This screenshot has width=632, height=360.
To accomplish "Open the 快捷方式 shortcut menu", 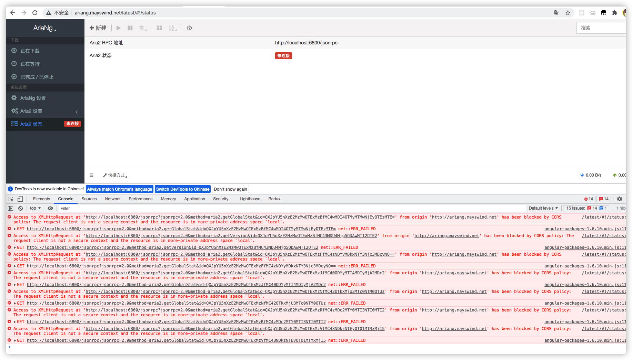I will click(x=115, y=175).
